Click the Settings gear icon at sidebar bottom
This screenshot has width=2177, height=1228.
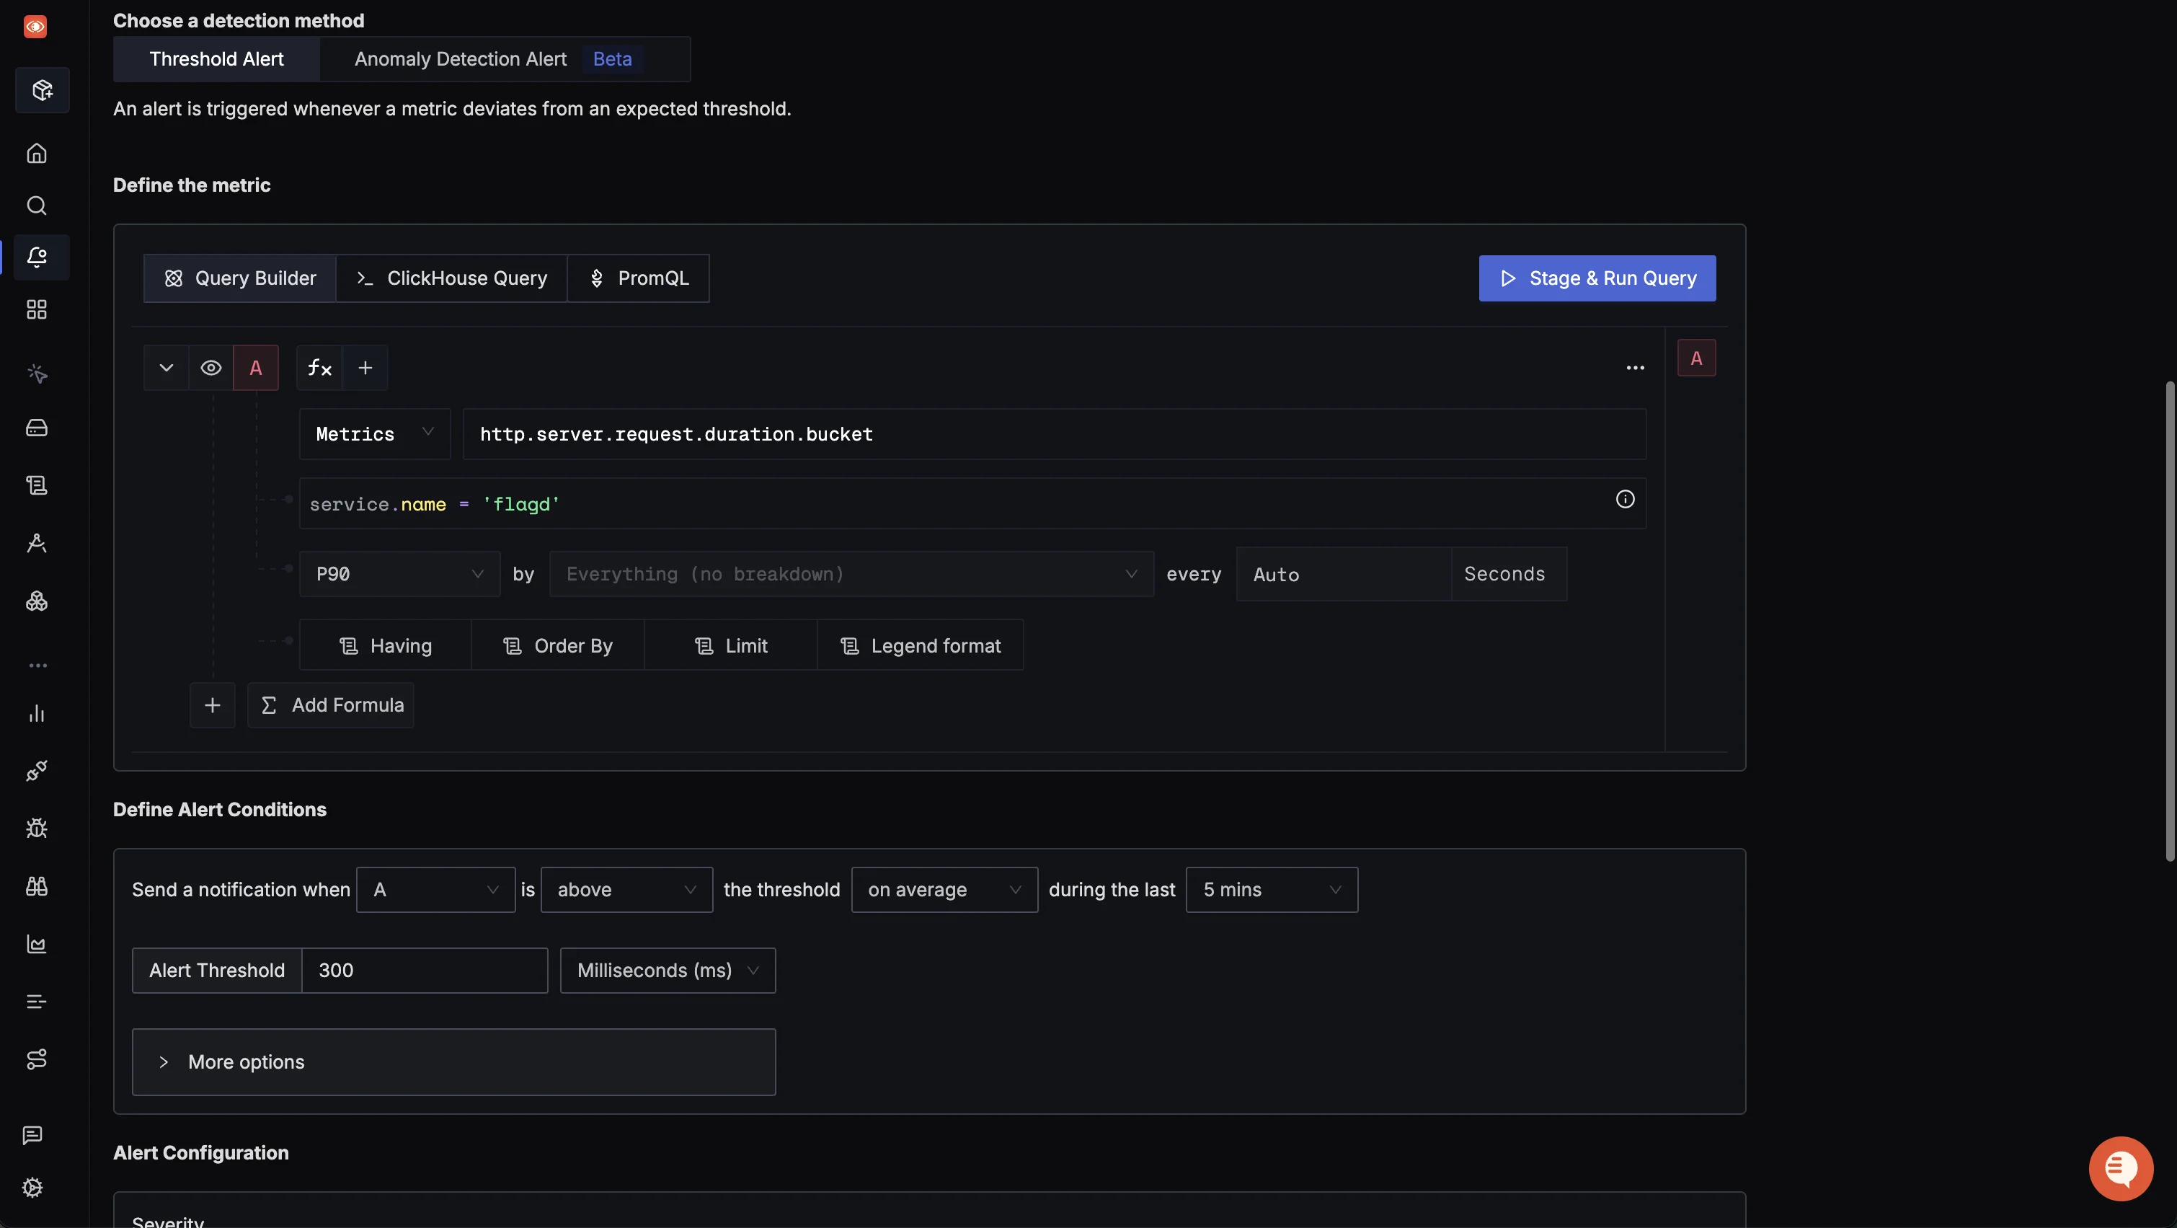point(34,1187)
